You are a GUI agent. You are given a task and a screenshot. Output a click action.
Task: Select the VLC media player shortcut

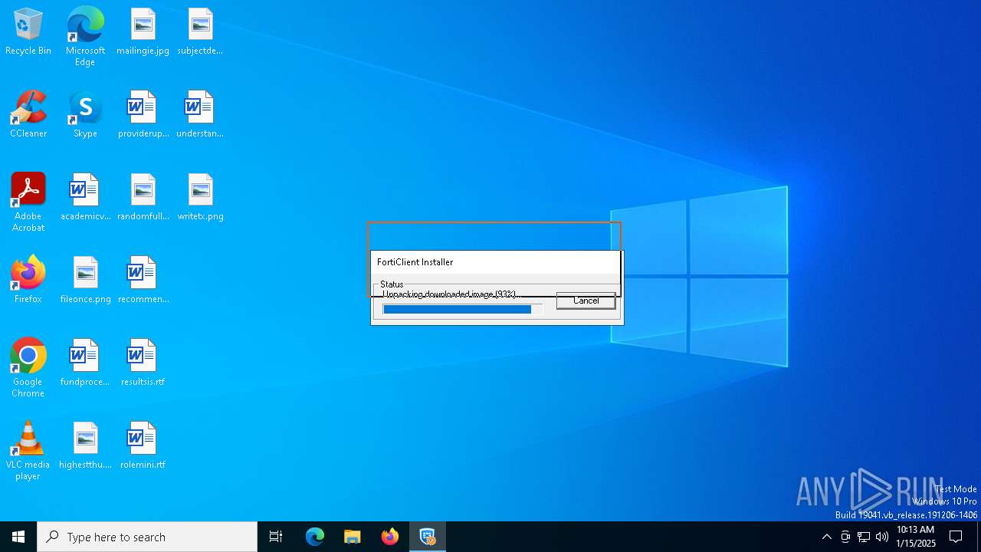pyautogui.click(x=28, y=451)
